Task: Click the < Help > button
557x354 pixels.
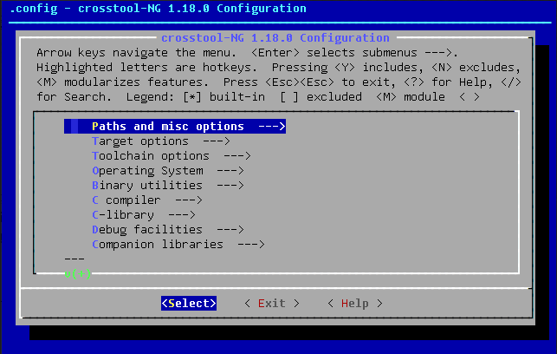Action: (355, 303)
